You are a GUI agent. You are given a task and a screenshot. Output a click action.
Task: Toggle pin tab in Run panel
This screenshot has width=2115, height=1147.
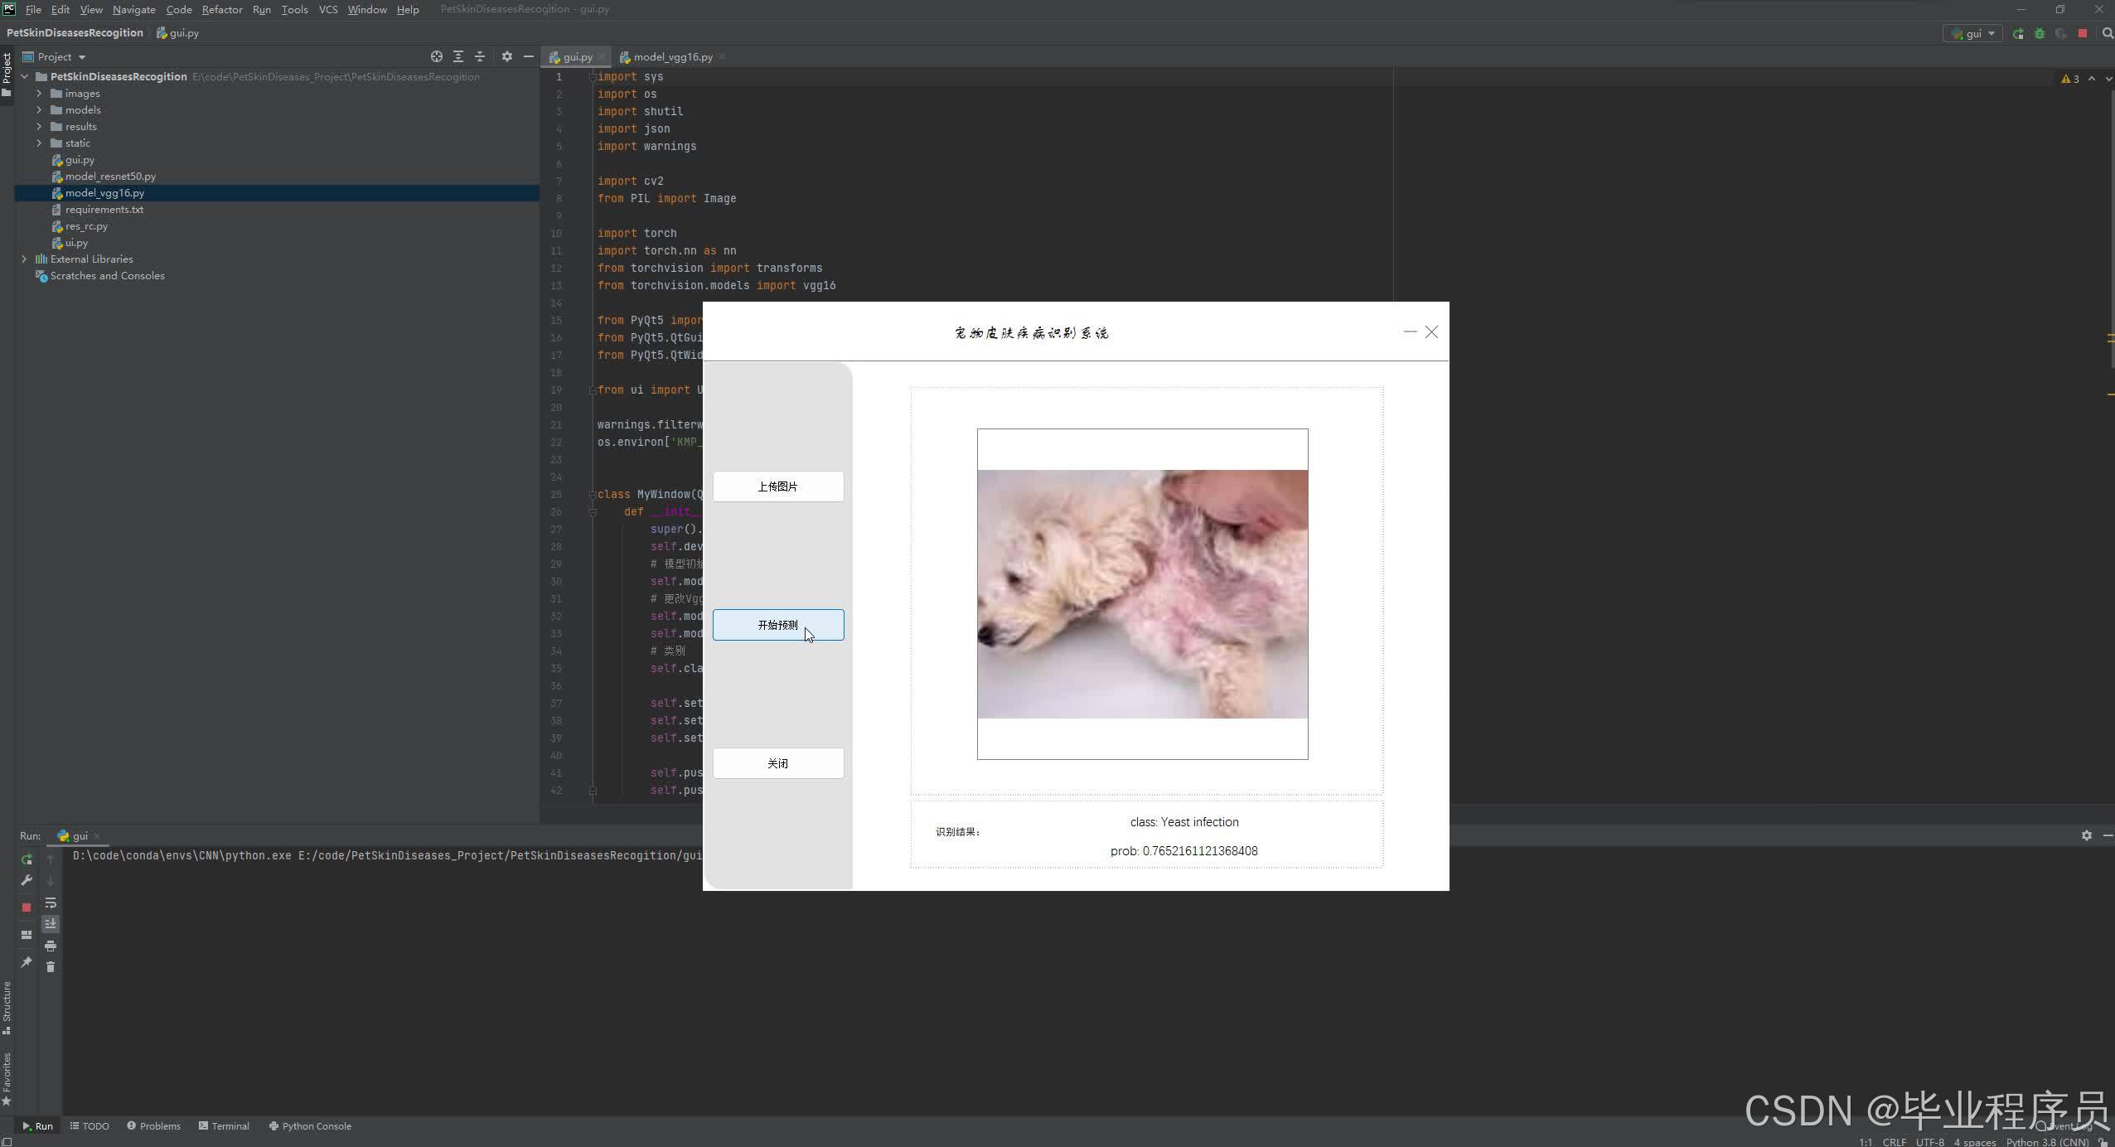coord(27,962)
